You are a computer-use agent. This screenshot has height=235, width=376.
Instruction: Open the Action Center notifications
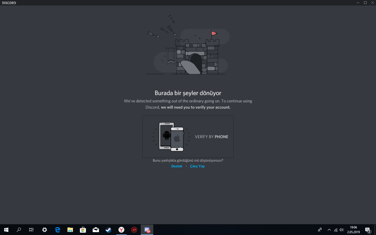[368, 230]
